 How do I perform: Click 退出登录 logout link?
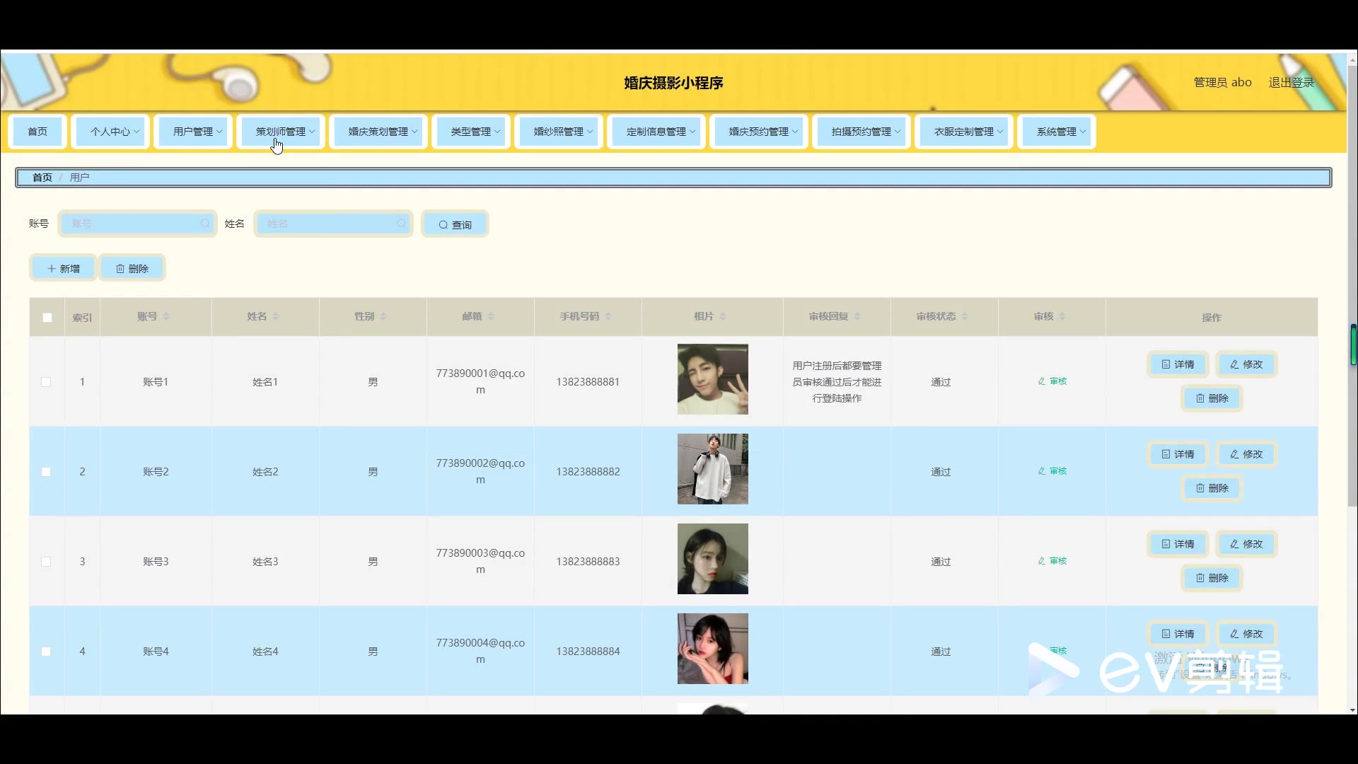tap(1291, 82)
